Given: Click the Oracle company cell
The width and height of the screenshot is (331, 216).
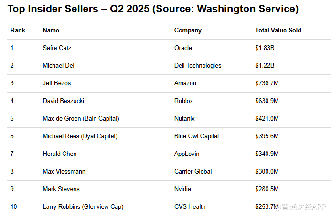Looking at the screenshot, I should pyautogui.click(x=183, y=48).
